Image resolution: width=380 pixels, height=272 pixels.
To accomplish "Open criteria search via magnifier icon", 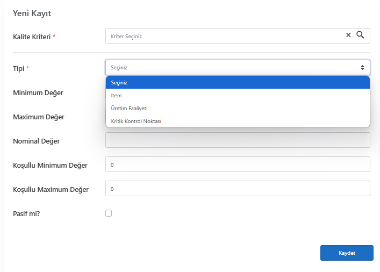I will 360,35.
